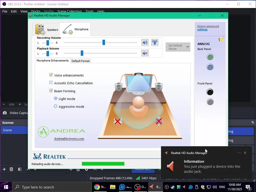Zoom out the OBS preview with the minus icon

pos(4,104)
